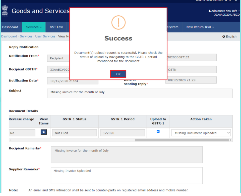Click the exclamation icon in the Success dialog
The image size is (241, 196).
118,22
